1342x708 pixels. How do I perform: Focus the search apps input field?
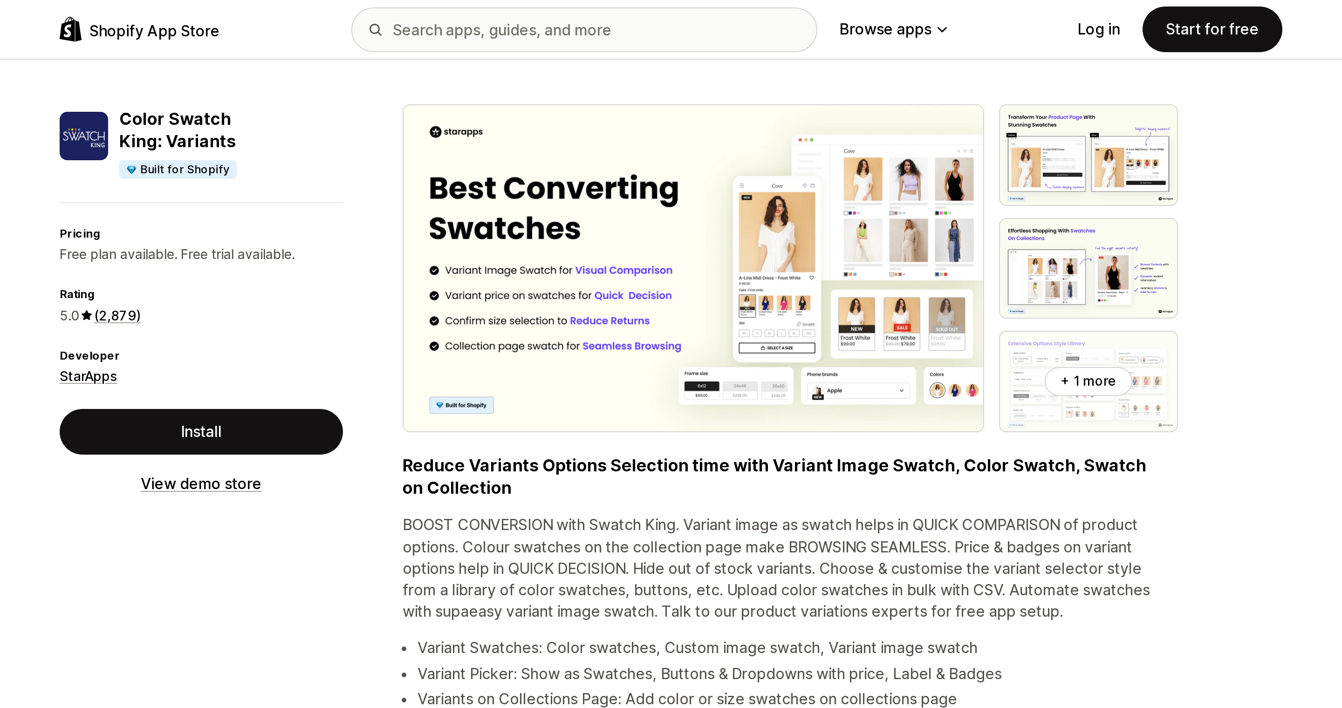(x=584, y=30)
